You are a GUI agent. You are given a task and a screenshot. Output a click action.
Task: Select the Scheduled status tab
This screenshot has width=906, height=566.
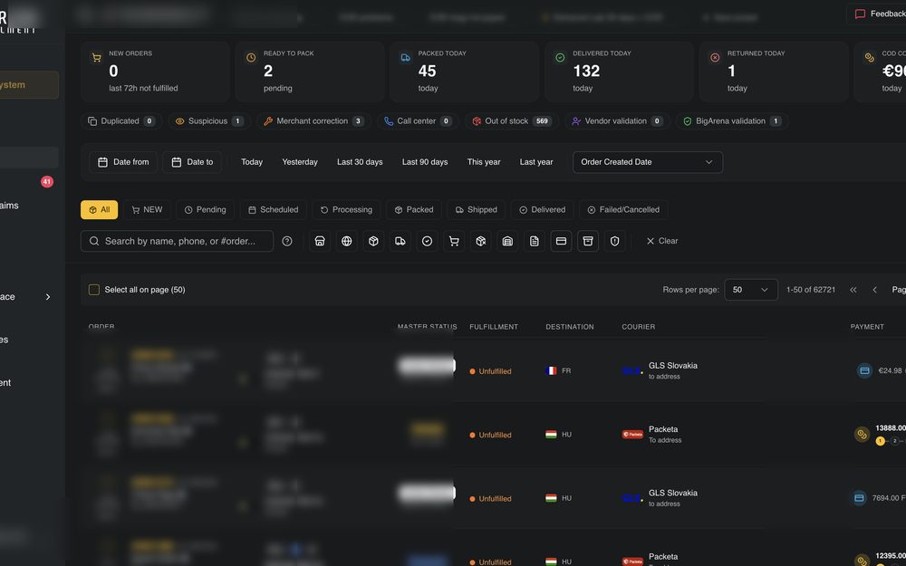pyautogui.click(x=274, y=210)
